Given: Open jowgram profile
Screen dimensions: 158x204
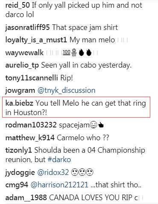Looking at the screenshot, I should point(20,91).
